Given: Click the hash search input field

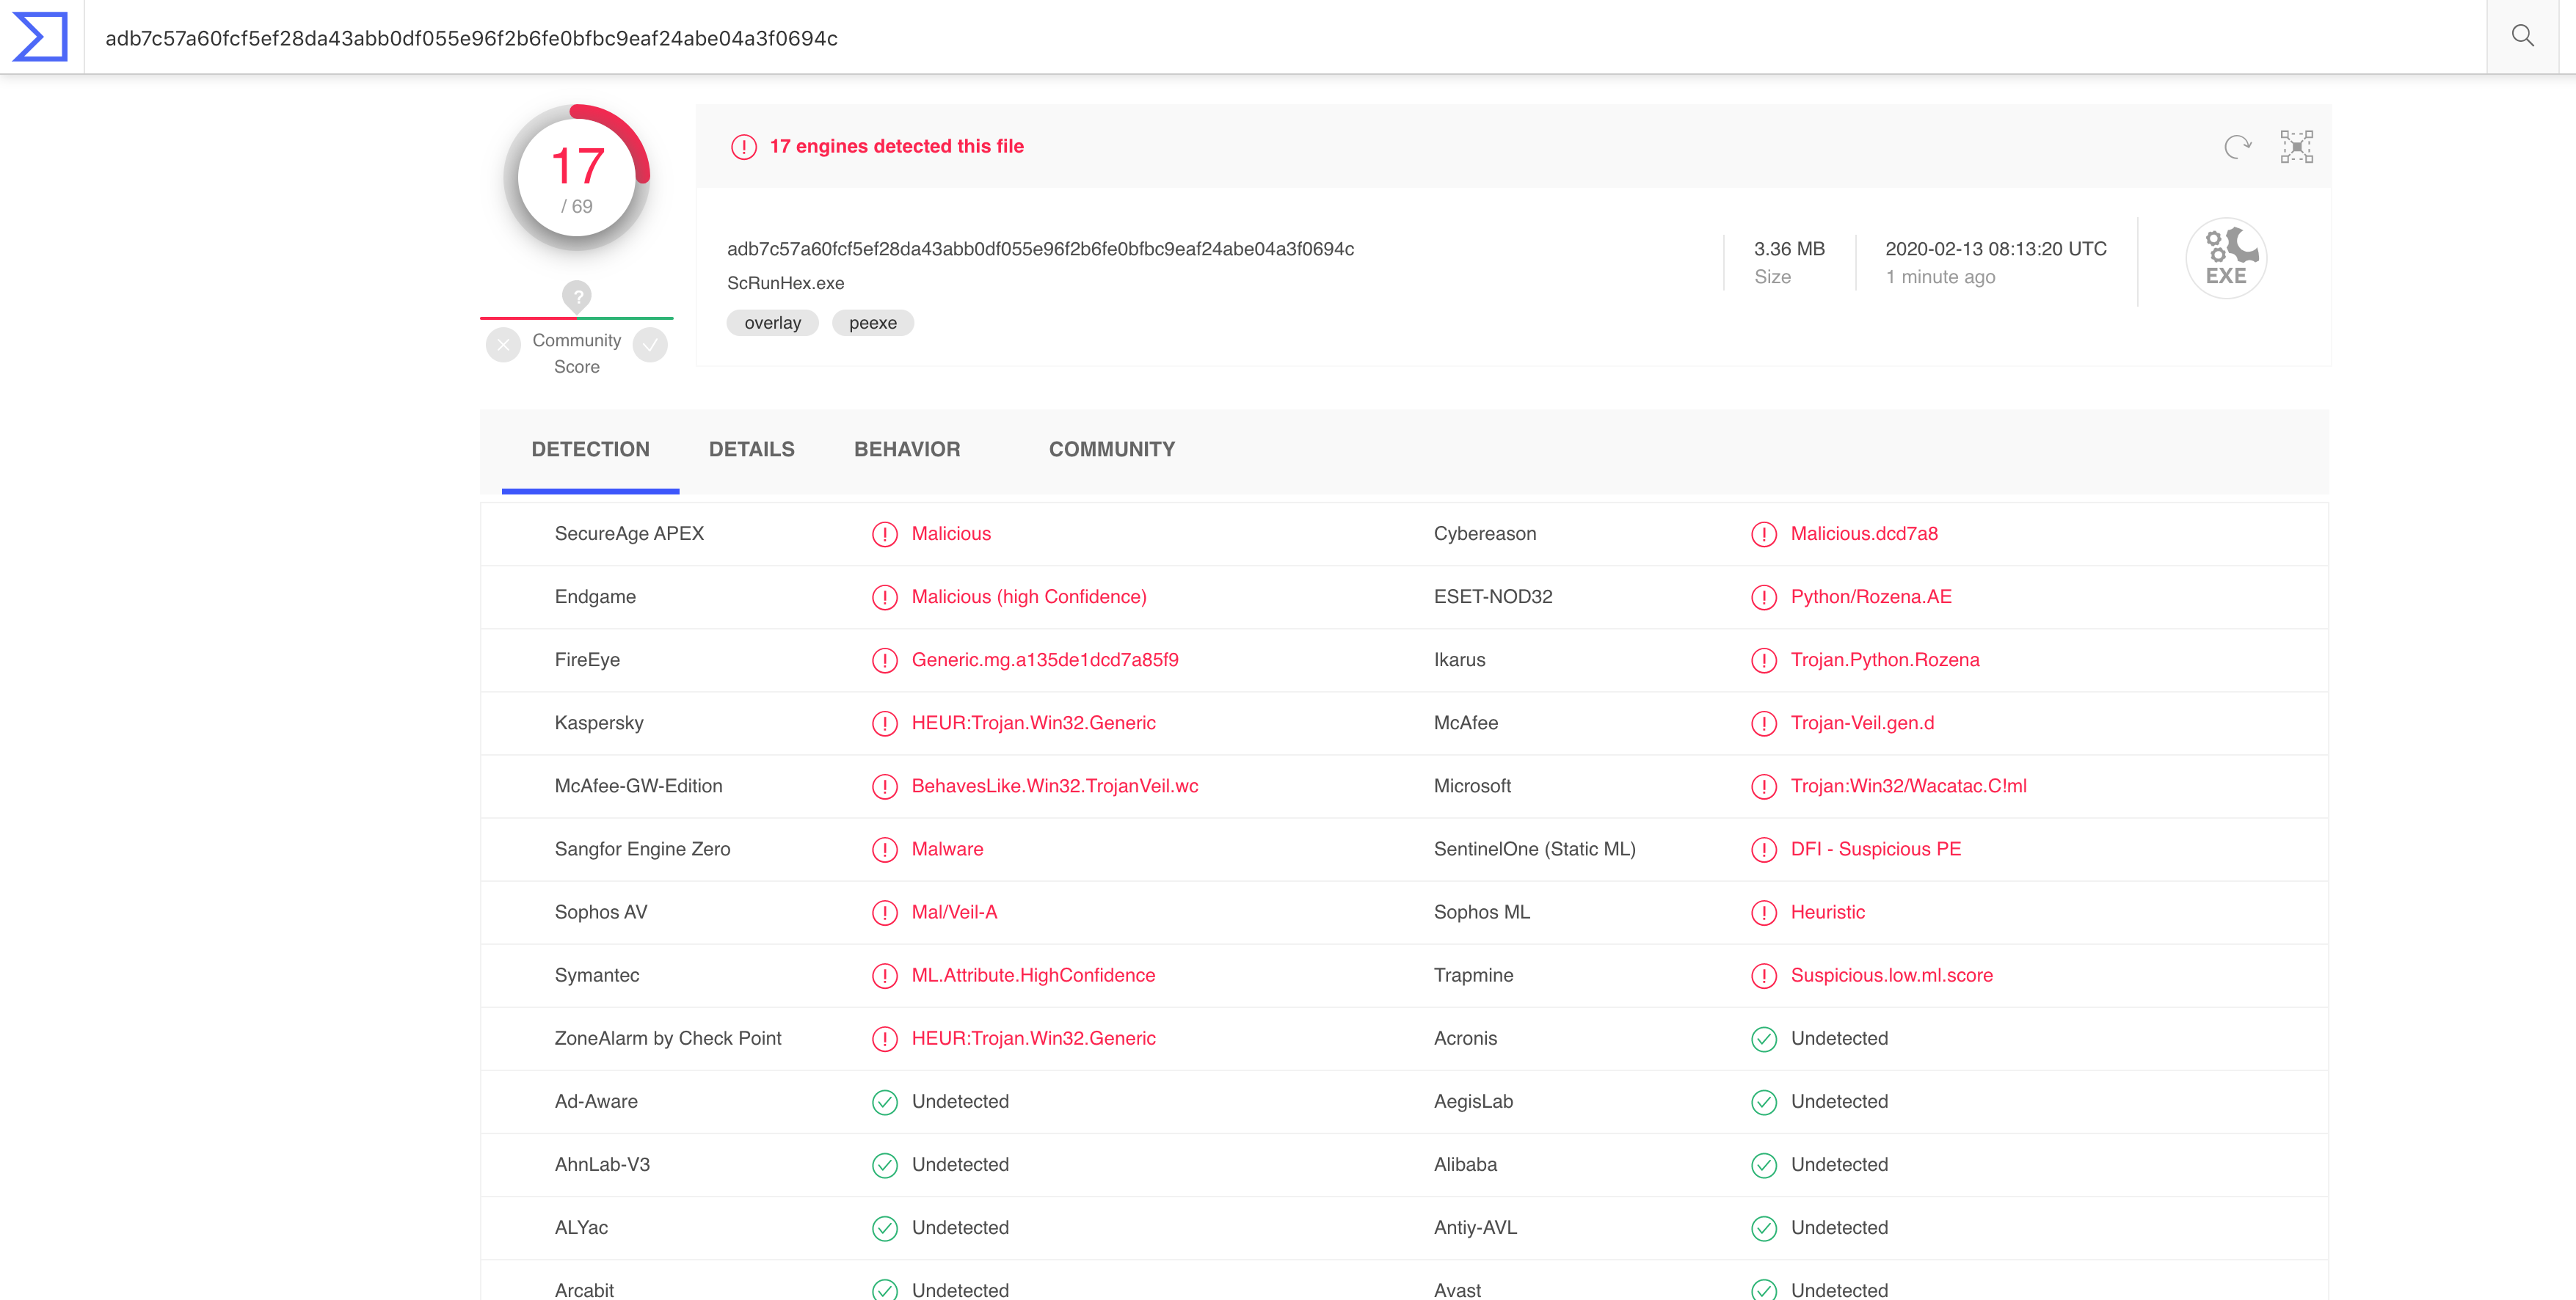Looking at the screenshot, I should pyautogui.click(x=1285, y=37).
